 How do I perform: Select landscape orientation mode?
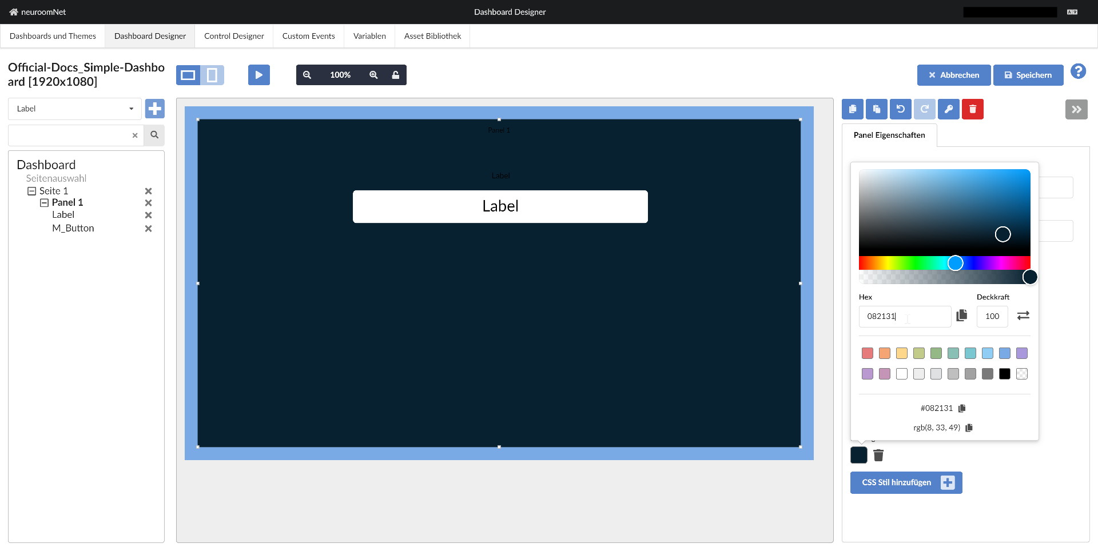coord(188,75)
